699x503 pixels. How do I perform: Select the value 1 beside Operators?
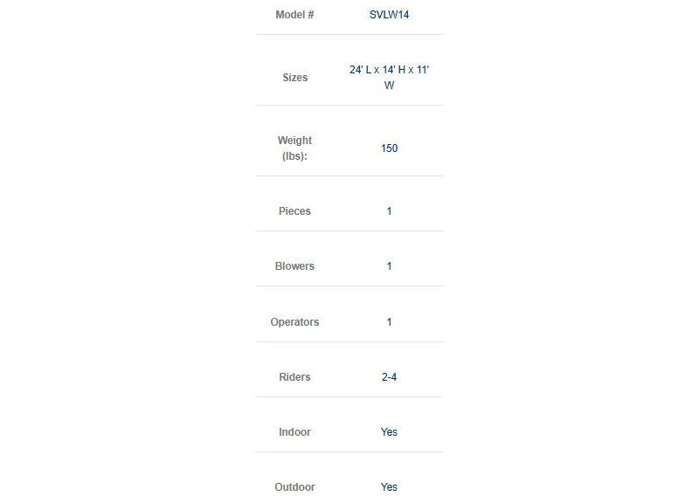point(389,322)
